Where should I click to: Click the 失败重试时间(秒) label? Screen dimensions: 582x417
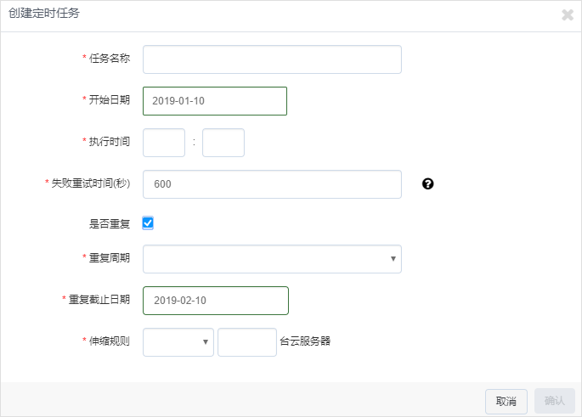91,183
